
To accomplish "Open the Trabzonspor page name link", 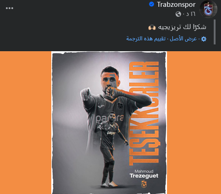I will (176, 5).
